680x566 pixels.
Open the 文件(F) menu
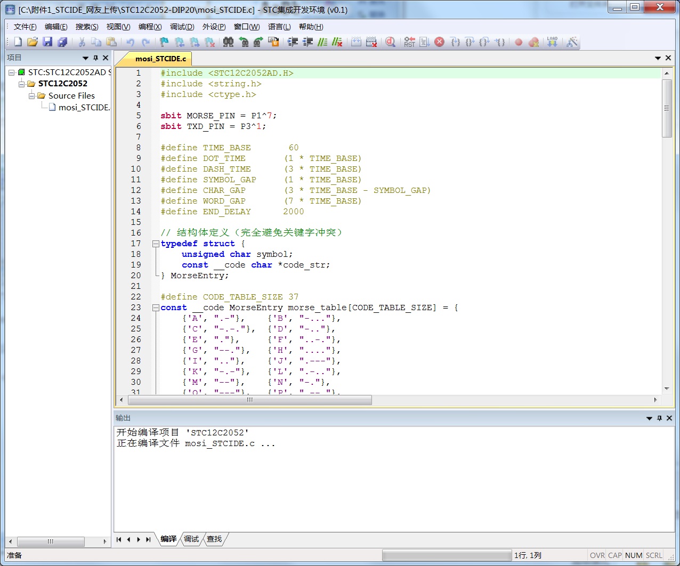coord(25,27)
